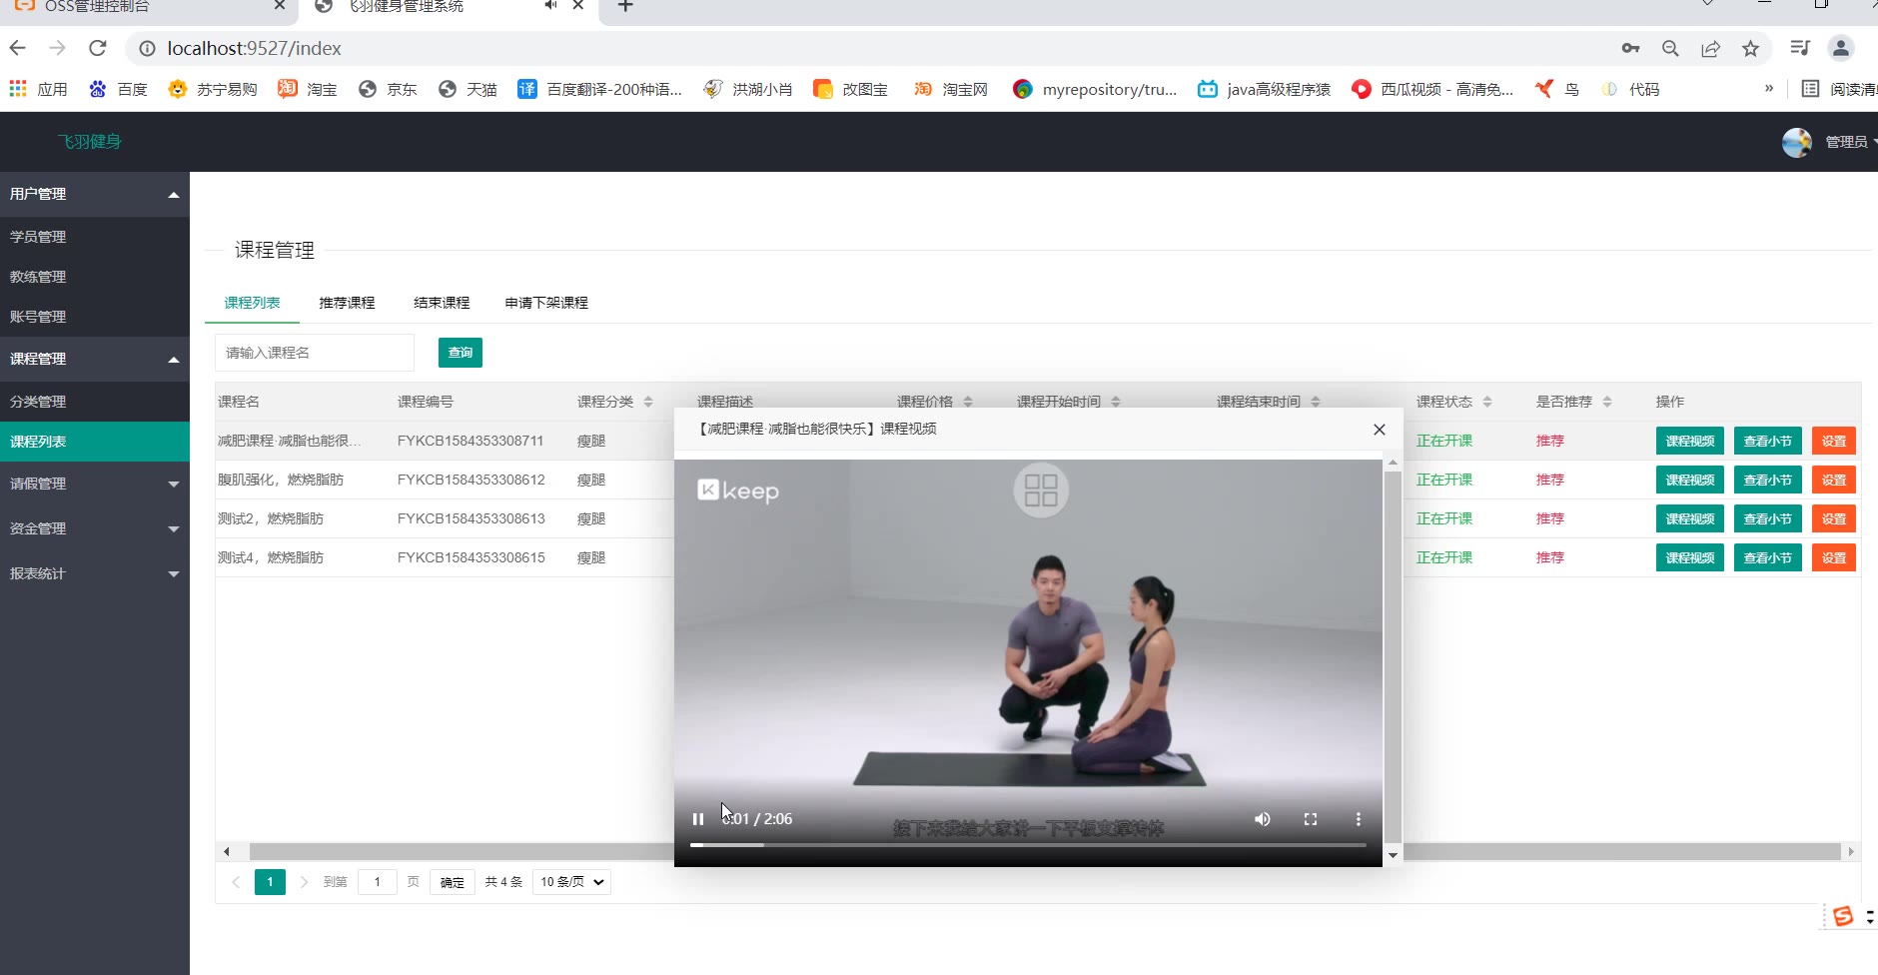1878x975 pixels.
Task: Click the grid icon atop the video
Action: pyautogui.click(x=1041, y=490)
